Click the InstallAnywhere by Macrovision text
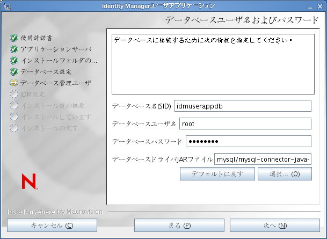The height and width of the screenshot is (239, 327). pyautogui.click(x=55, y=212)
